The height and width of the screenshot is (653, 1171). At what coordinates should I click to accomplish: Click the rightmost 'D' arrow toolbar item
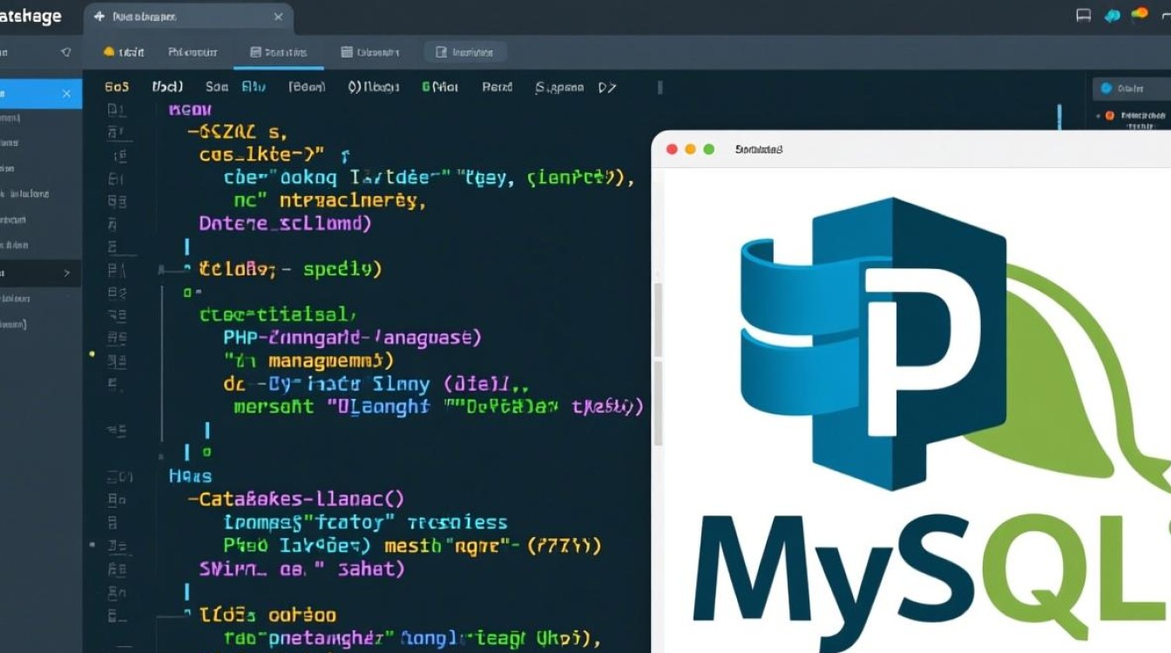[x=607, y=87]
